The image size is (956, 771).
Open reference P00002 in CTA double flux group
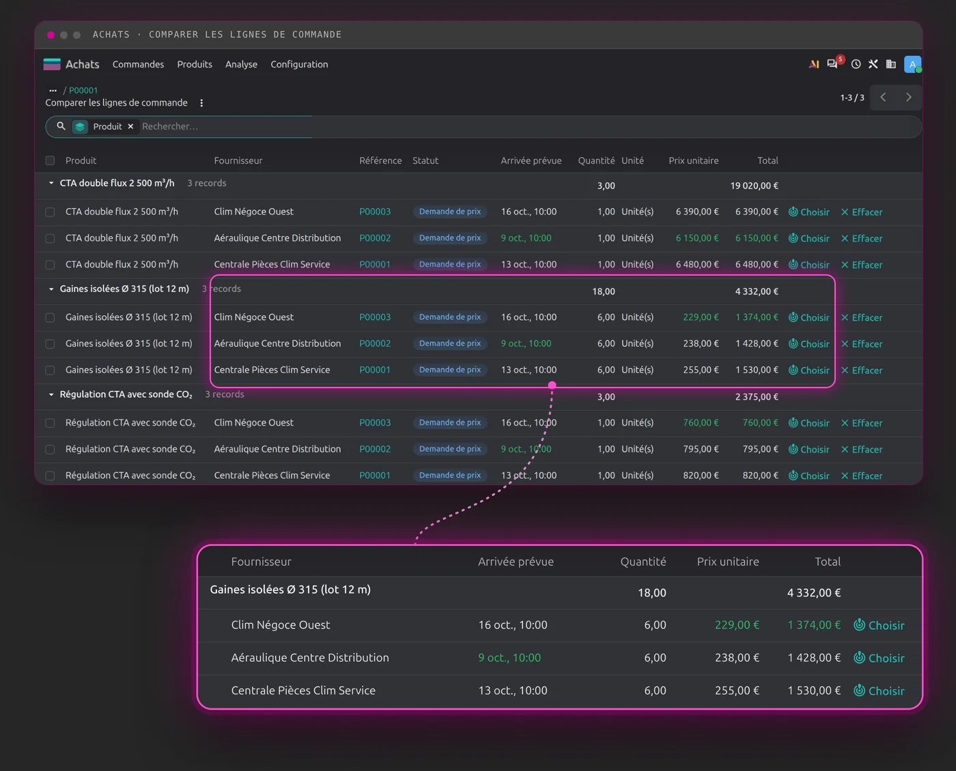(x=375, y=238)
